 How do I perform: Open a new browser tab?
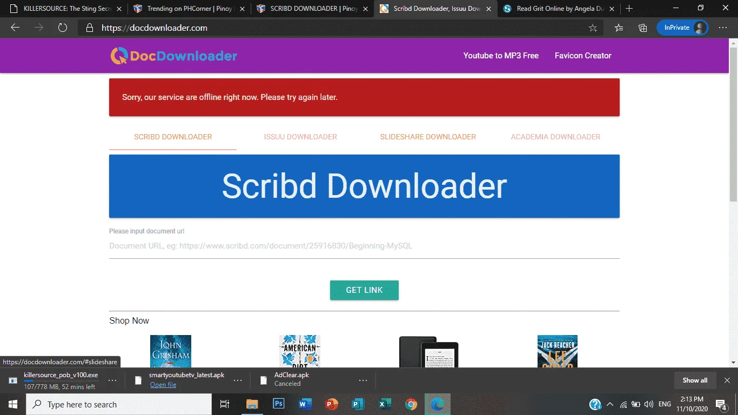(629, 9)
